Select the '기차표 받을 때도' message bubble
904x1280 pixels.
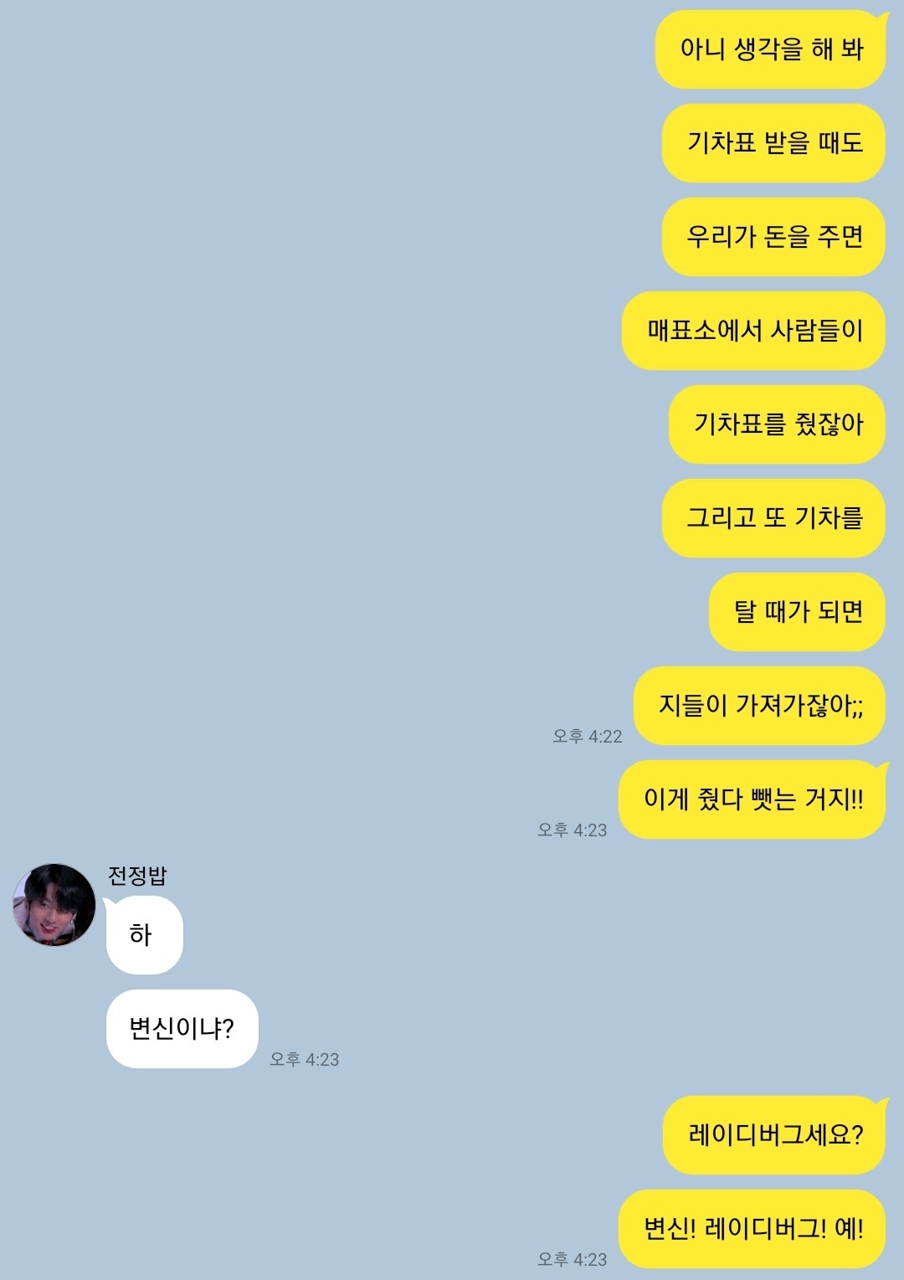click(x=774, y=143)
